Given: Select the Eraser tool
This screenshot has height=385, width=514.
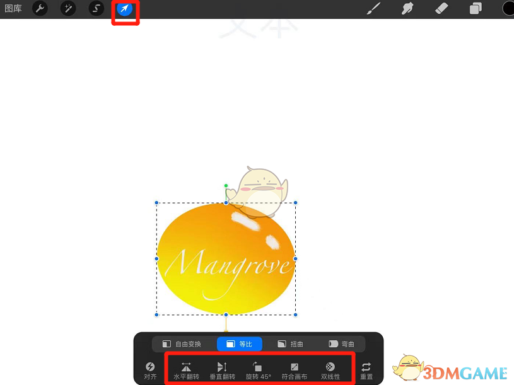Looking at the screenshot, I should point(441,9).
